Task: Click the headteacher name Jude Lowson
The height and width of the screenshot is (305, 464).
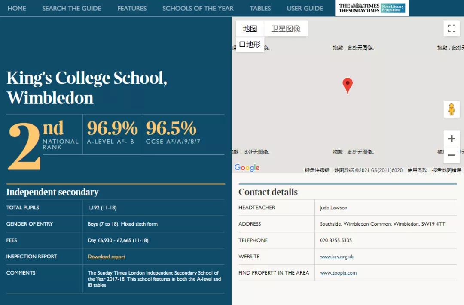Action: coord(333,208)
